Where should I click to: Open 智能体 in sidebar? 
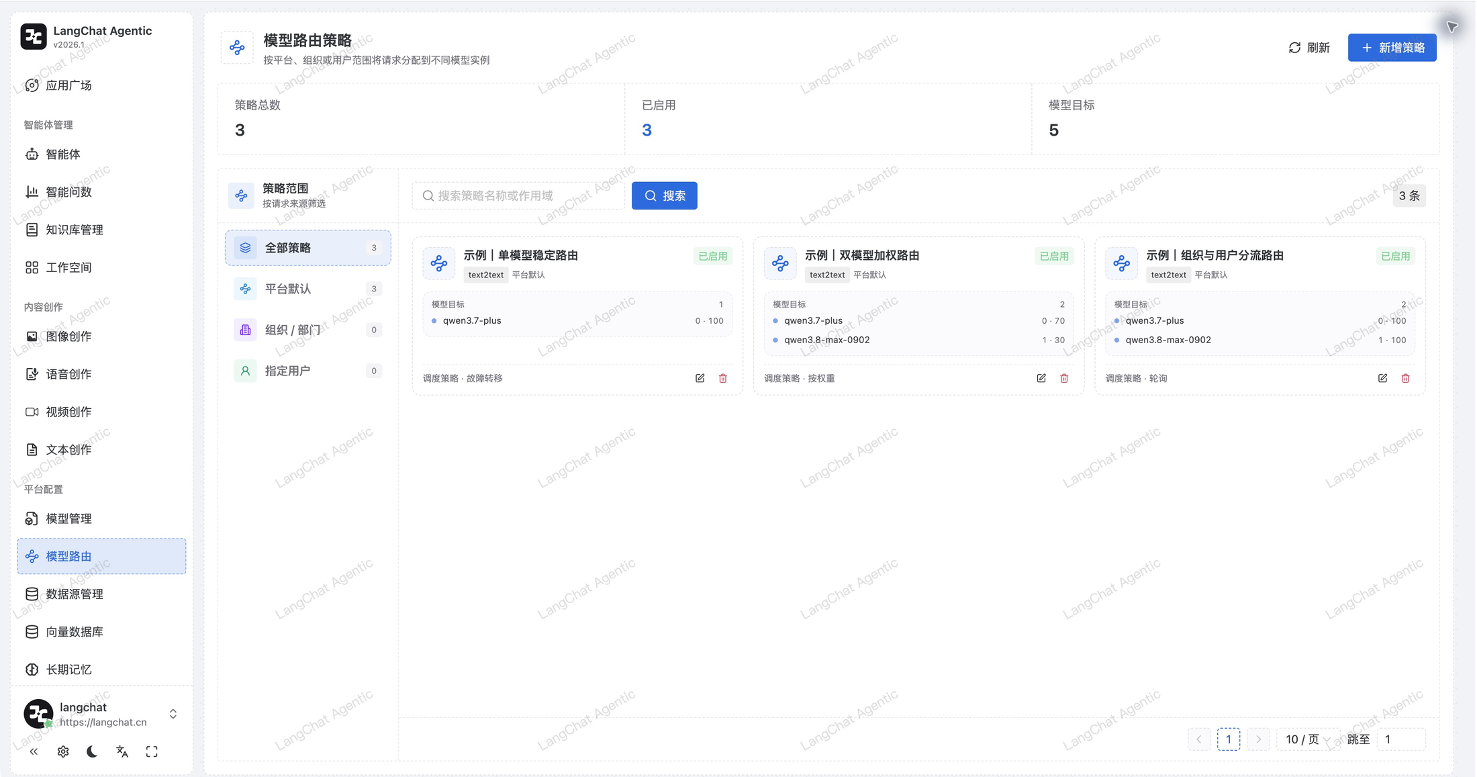pyautogui.click(x=101, y=154)
